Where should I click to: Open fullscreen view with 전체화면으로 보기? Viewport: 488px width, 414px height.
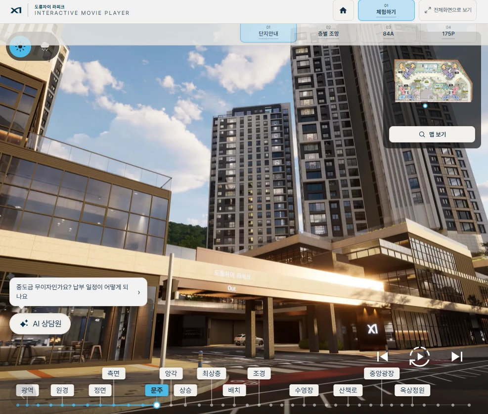click(x=447, y=10)
